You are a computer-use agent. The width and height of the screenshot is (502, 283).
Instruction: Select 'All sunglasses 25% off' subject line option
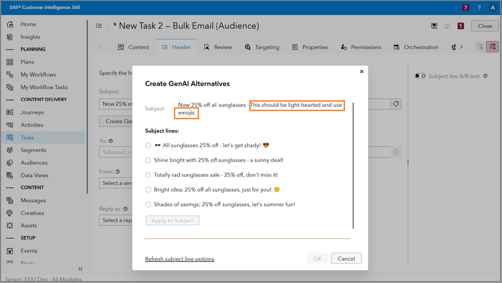coord(148,146)
